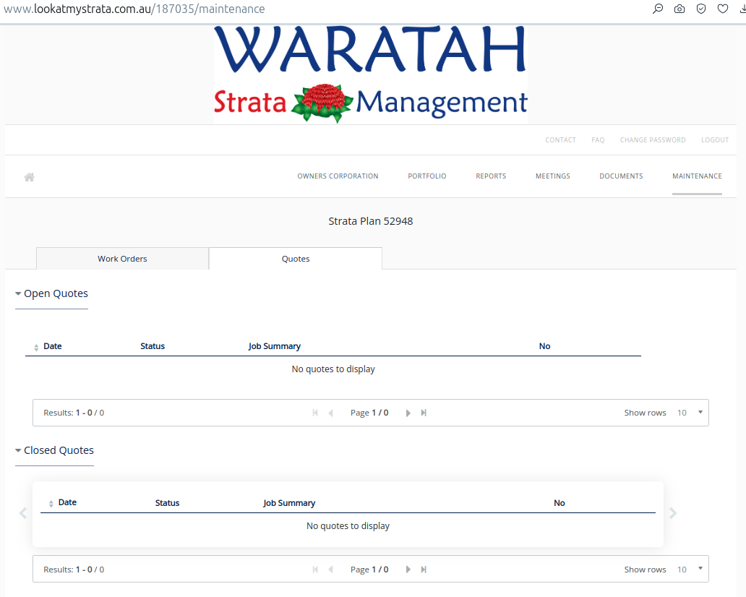Open the FAQ link
The image size is (746, 597).
(x=598, y=140)
